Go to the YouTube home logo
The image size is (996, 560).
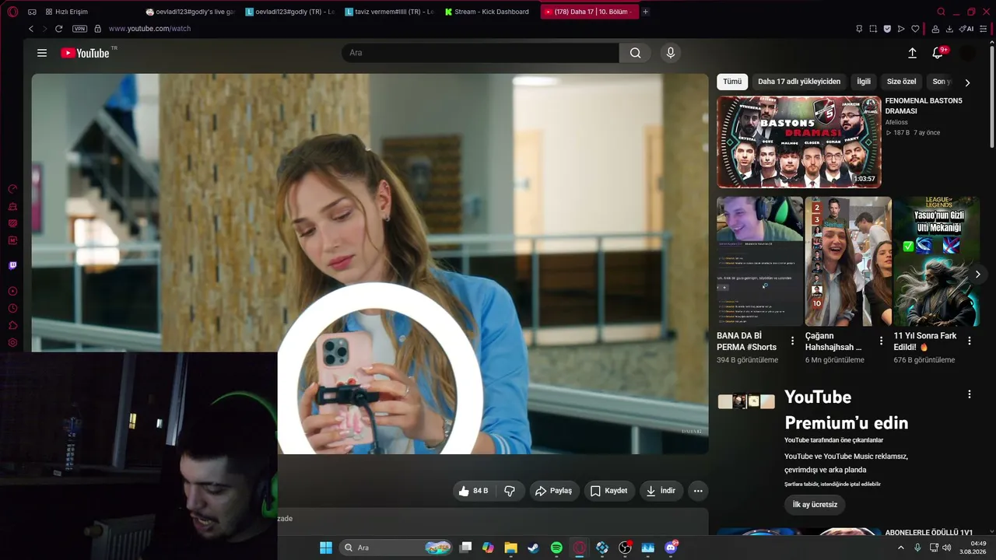pos(85,53)
